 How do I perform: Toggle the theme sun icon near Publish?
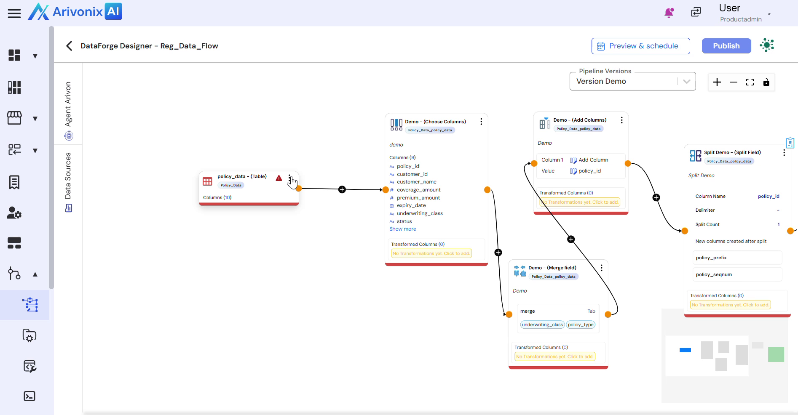[x=767, y=45]
